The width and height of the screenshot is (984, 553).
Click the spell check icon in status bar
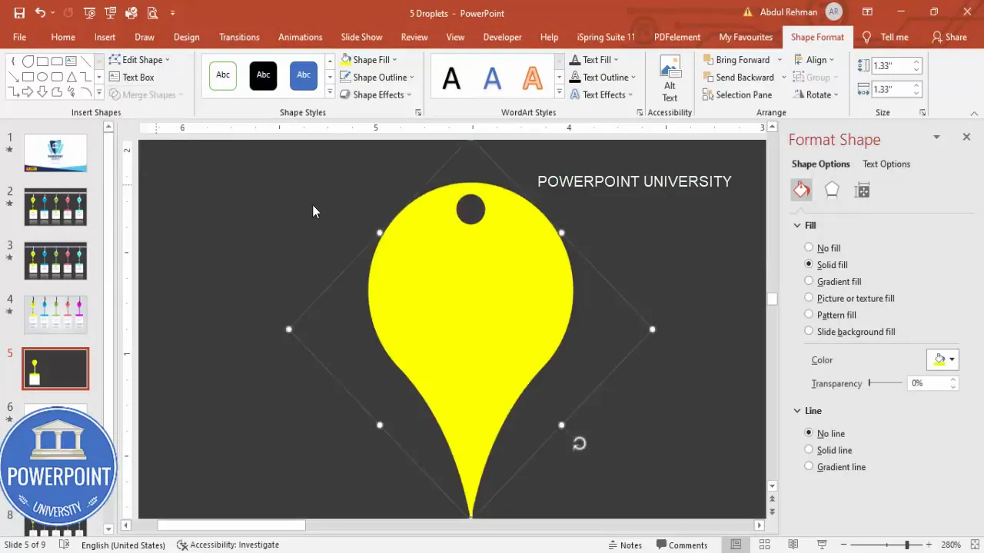[x=65, y=545]
